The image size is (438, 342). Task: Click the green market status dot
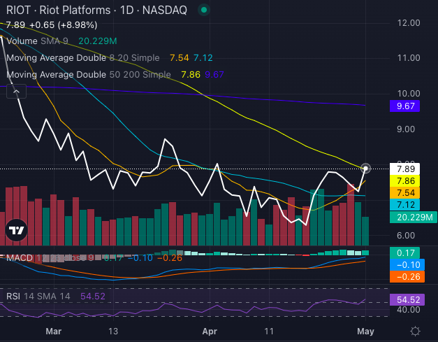coord(204,10)
